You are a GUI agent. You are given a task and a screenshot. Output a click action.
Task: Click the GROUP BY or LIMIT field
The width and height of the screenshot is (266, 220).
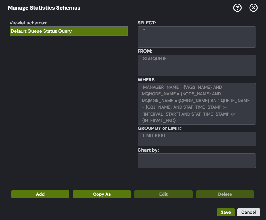point(197,139)
